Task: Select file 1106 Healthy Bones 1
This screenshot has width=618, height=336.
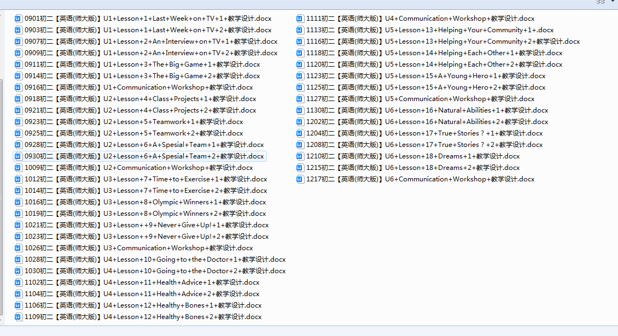Action: pos(143,305)
